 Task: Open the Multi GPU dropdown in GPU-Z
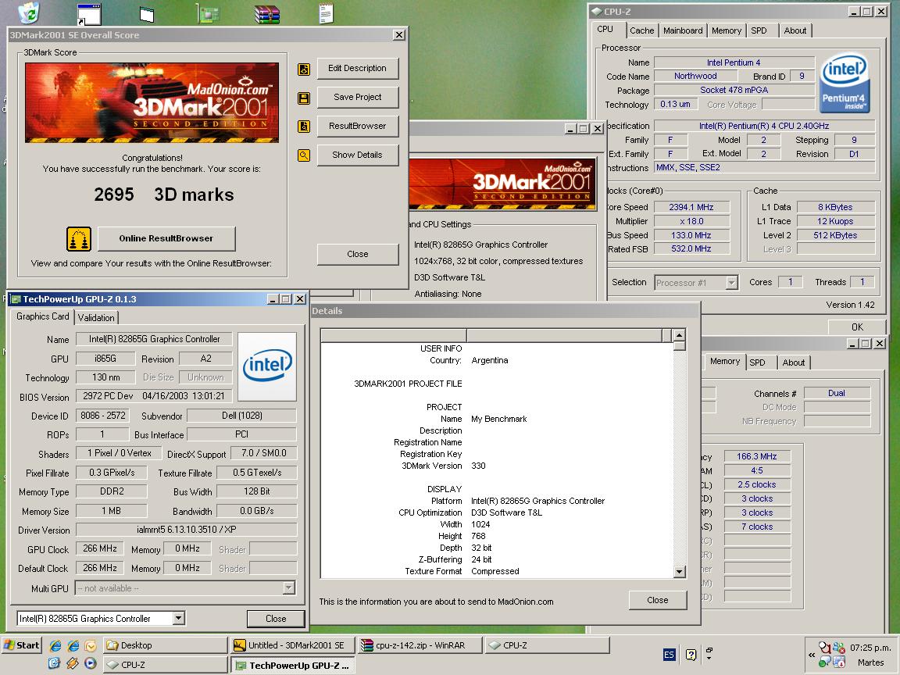coord(289,587)
